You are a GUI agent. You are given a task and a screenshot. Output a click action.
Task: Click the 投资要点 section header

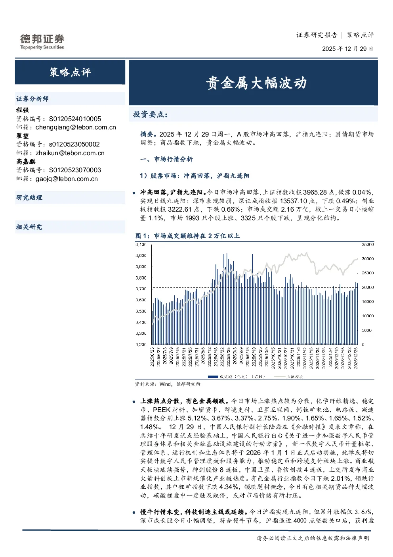coord(150,115)
